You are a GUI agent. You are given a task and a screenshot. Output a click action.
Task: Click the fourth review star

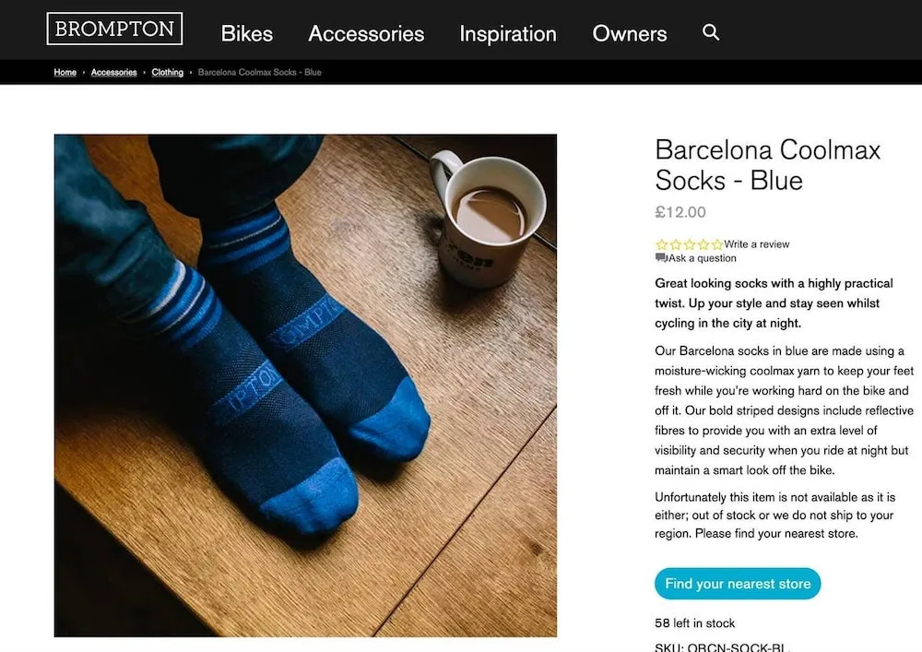tap(703, 244)
